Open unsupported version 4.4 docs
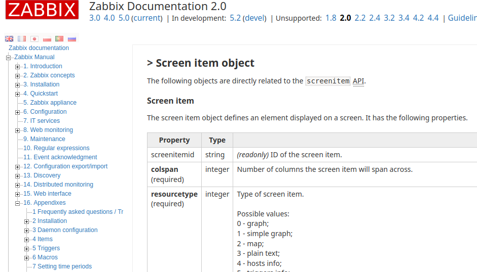 (433, 18)
